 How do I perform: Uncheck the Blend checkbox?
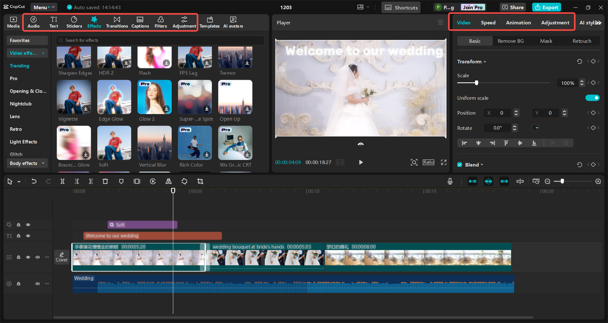pos(459,165)
